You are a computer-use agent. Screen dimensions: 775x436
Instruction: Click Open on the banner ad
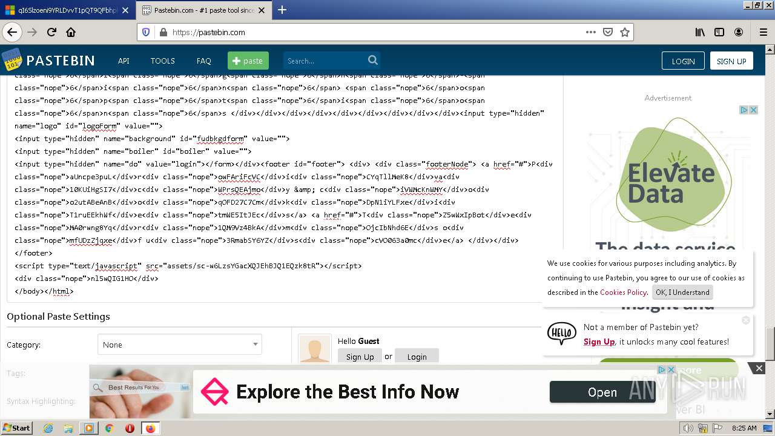602,392
